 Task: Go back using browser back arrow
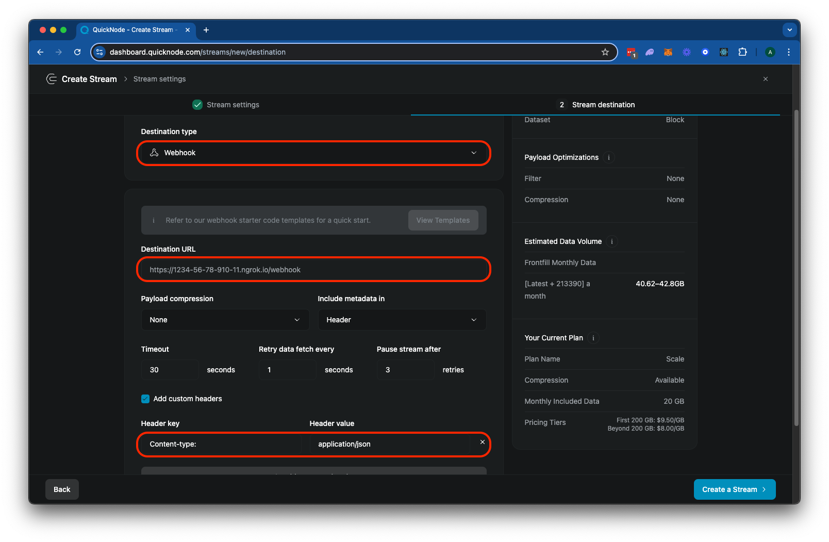40,52
